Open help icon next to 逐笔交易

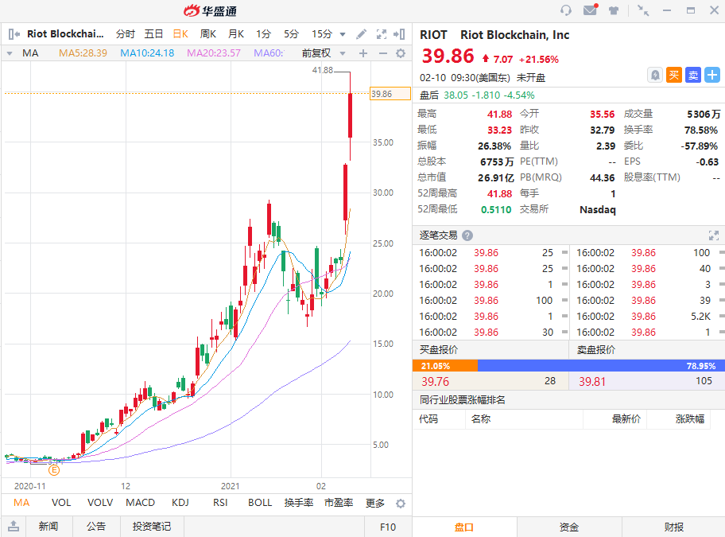click(x=467, y=235)
